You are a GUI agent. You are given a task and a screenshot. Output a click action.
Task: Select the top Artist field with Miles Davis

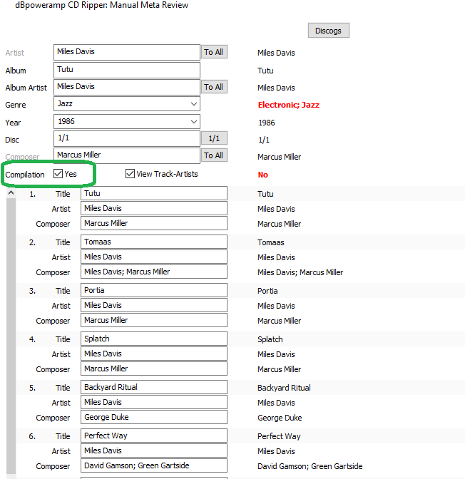click(126, 52)
